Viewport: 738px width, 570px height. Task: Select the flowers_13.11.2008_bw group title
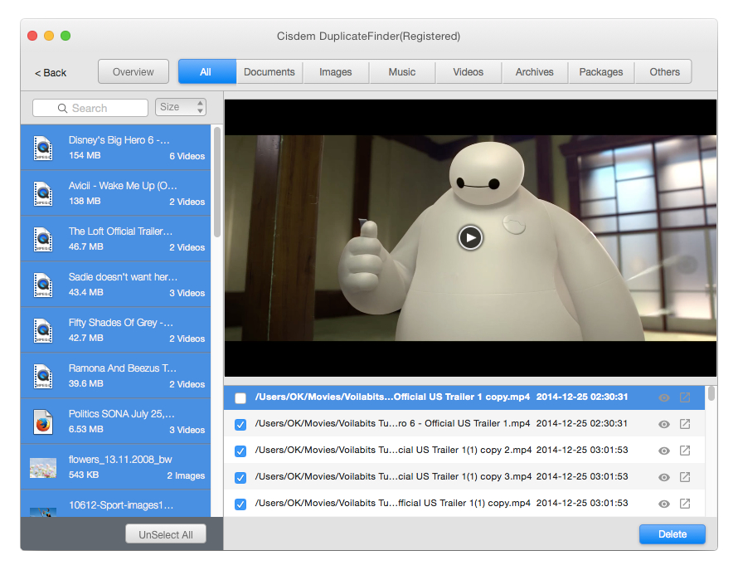pos(120,460)
